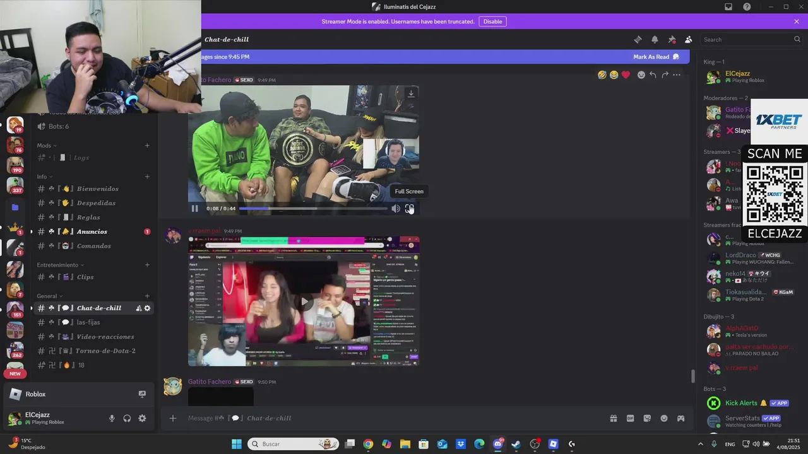The image size is (808, 454).
Task: Click the message attachment plus button
Action: click(172, 418)
